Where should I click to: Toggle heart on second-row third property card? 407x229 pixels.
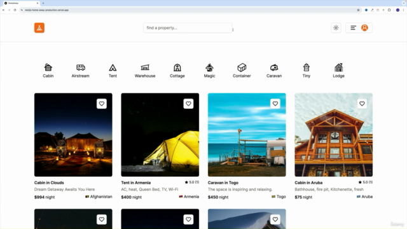tap(275, 219)
